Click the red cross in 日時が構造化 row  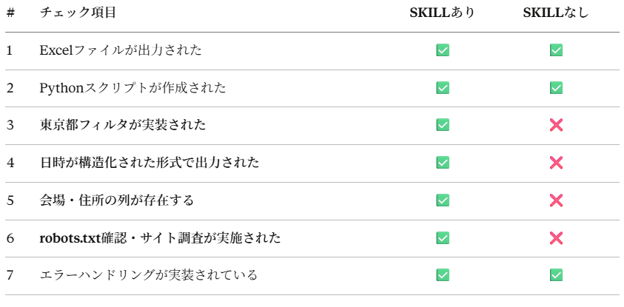(x=557, y=163)
